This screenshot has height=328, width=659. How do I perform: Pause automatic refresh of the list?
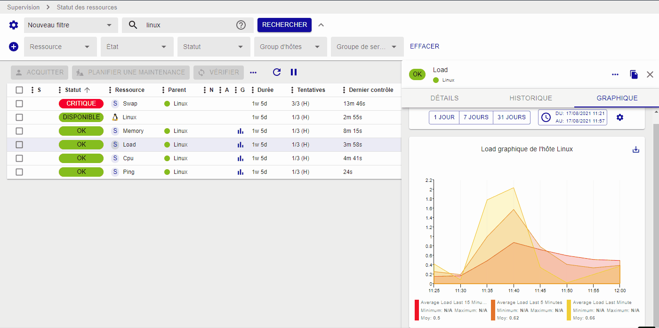coord(294,72)
